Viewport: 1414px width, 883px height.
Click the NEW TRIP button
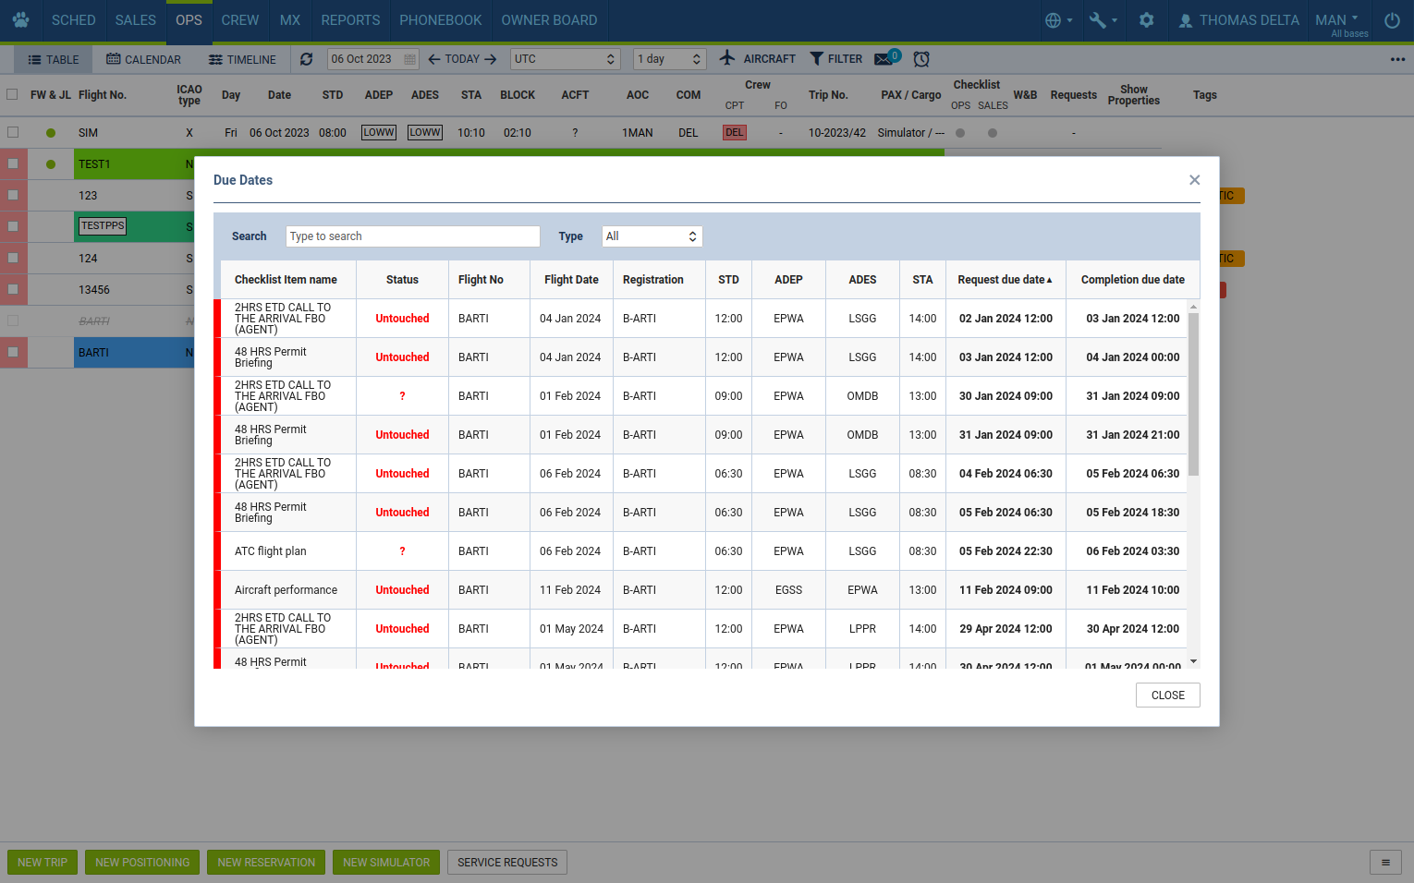pyautogui.click(x=43, y=863)
